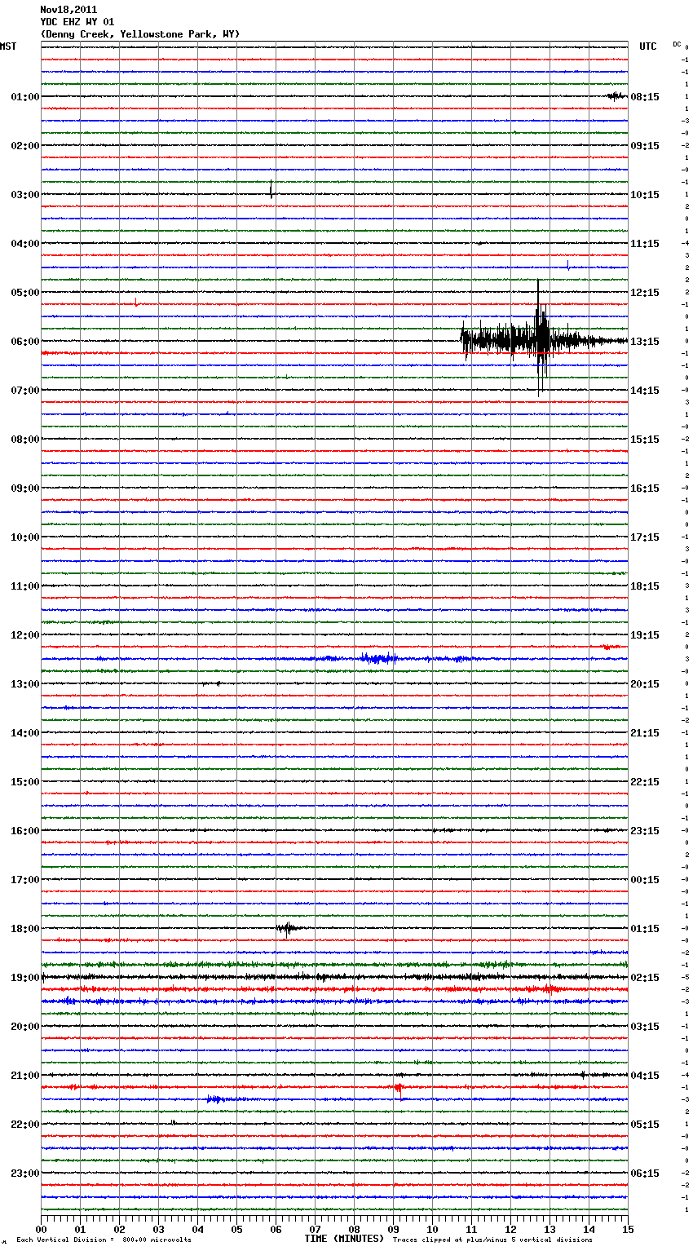Click minute 05 on the bottom axis
Image resolution: width=693 pixels, height=1251 pixels.
pyautogui.click(x=236, y=1229)
